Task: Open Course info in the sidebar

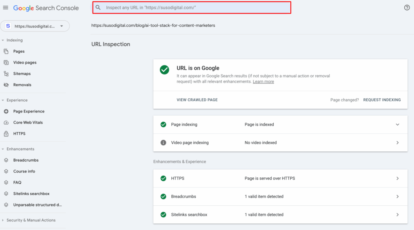Action: [x=24, y=171]
